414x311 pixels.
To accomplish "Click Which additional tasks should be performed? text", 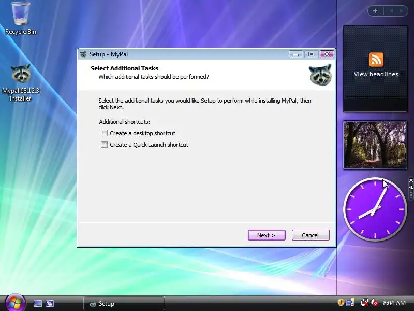I will [153, 77].
